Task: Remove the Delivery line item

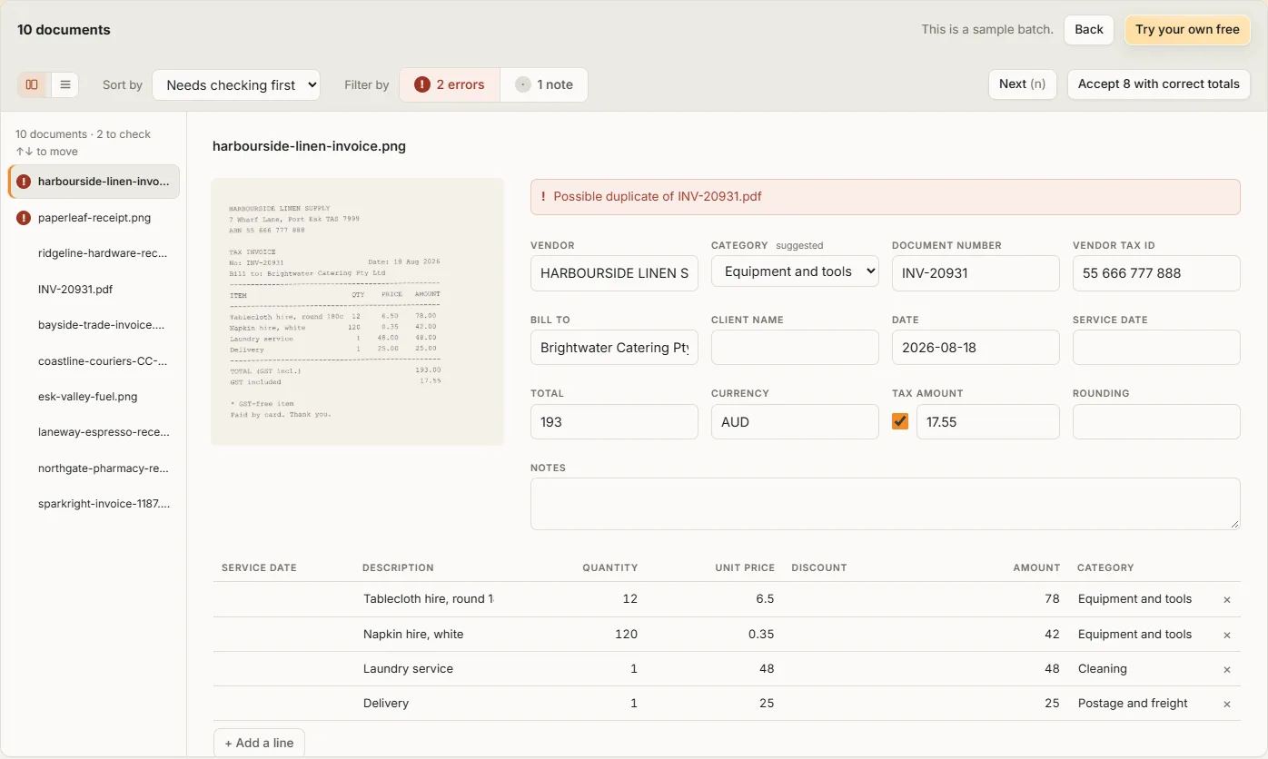Action: click(x=1227, y=704)
